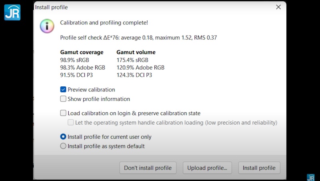Click the DisplayCAL info icon
Viewport: 320px width, 181px height.
(47, 26)
